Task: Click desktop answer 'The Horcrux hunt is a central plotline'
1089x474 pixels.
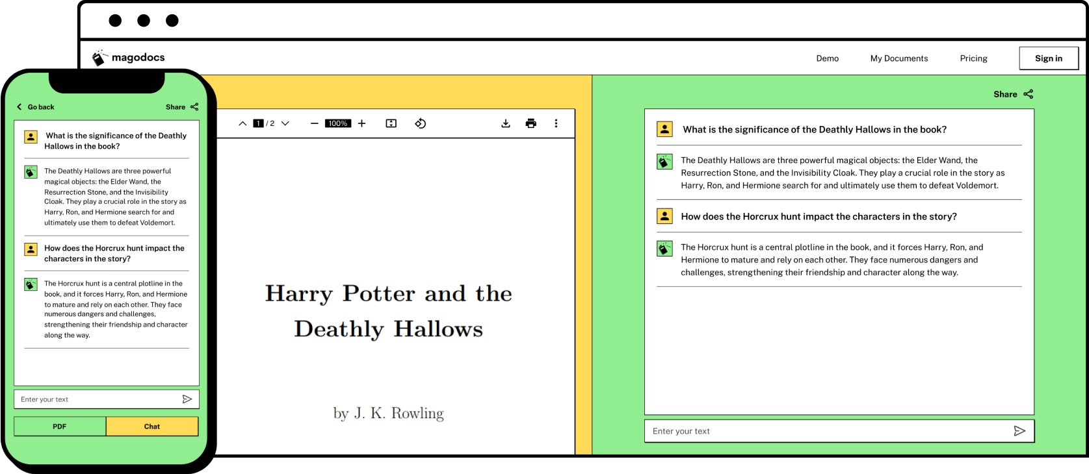Action: (x=832, y=260)
